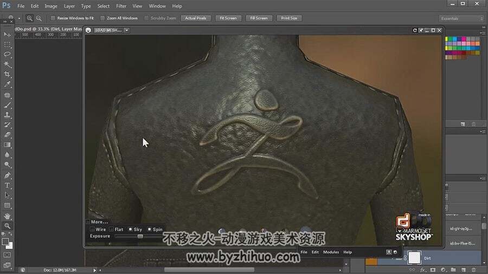Click Zoom In magnifier in options bar
Image resolution: width=488 pixels, height=274 pixels.
point(30,18)
